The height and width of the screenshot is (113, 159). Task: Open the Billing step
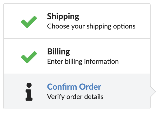tap(77, 56)
